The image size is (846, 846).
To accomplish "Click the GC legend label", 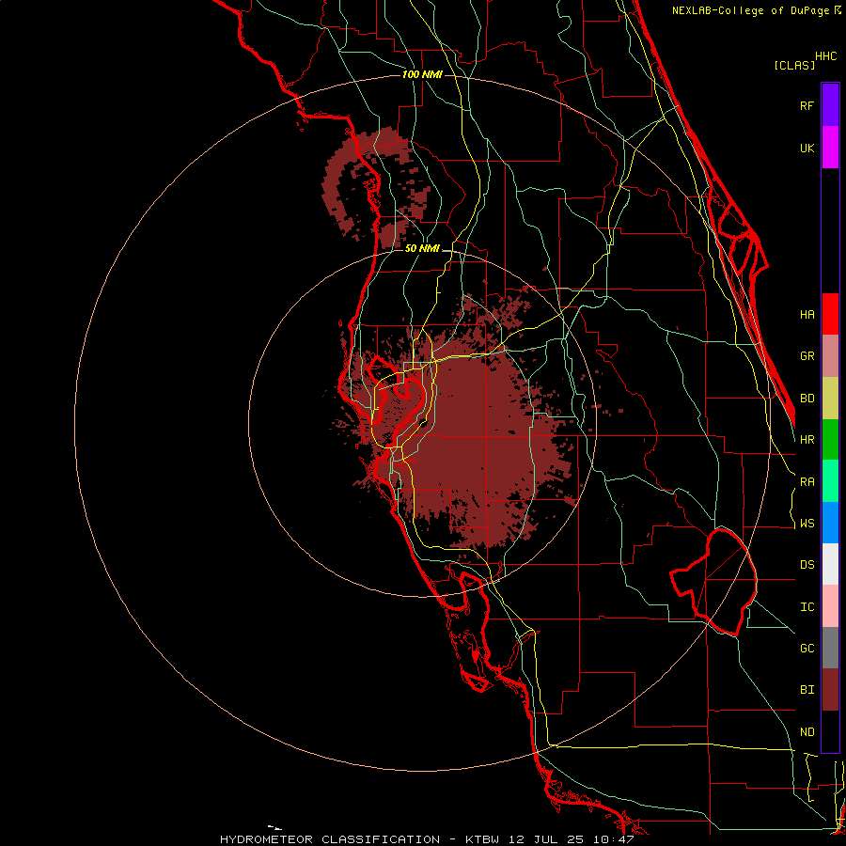I will [x=807, y=649].
